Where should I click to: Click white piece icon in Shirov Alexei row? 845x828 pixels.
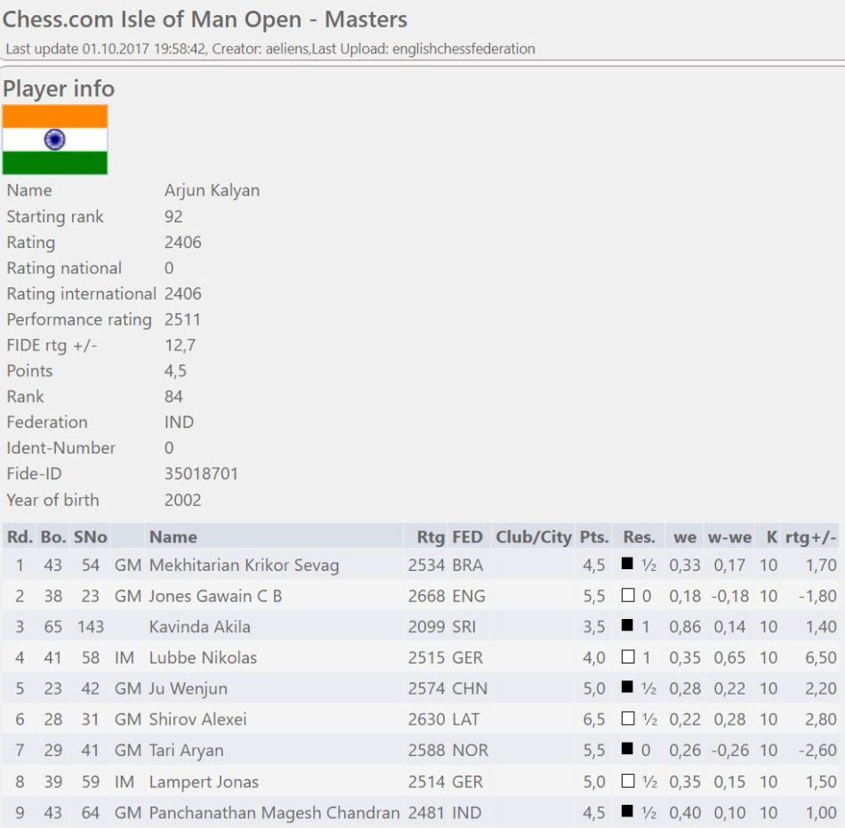pyautogui.click(x=627, y=719)
